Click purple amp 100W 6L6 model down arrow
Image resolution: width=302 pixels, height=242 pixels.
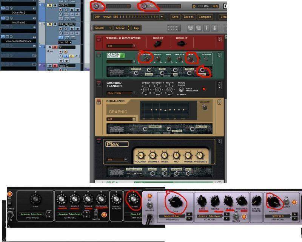coord(295,219)
